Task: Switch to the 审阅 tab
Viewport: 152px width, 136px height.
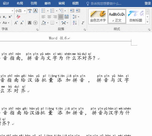Action: tap(62, 3)
